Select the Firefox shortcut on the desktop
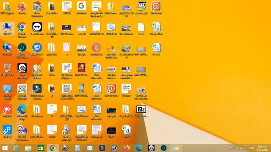 pyautogui.click(x=22, y=8)
